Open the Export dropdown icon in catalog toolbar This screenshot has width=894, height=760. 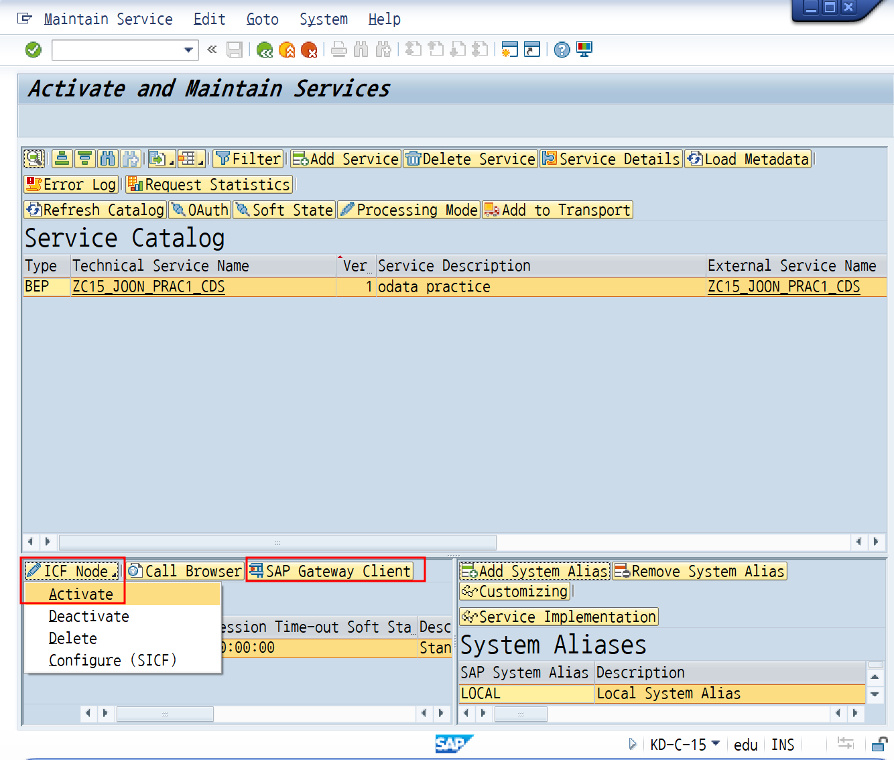click(162, 159)
